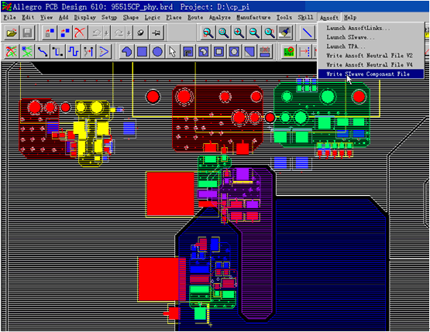This screenshot has width=430, height=332.
Task: Click the large red square pad
Action: click(170, 194)
